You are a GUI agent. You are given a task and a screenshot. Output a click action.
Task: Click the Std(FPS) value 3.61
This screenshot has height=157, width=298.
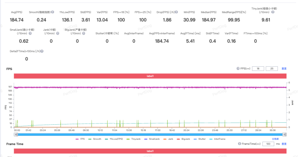pos(86,20)
